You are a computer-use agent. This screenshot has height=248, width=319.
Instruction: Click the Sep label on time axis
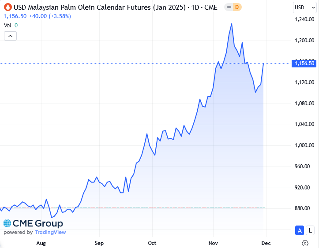[x=99, y=243]
